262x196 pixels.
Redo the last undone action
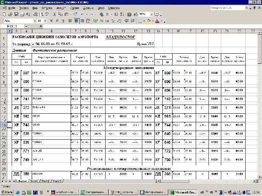pyautogui.click(x=91, y=15)
